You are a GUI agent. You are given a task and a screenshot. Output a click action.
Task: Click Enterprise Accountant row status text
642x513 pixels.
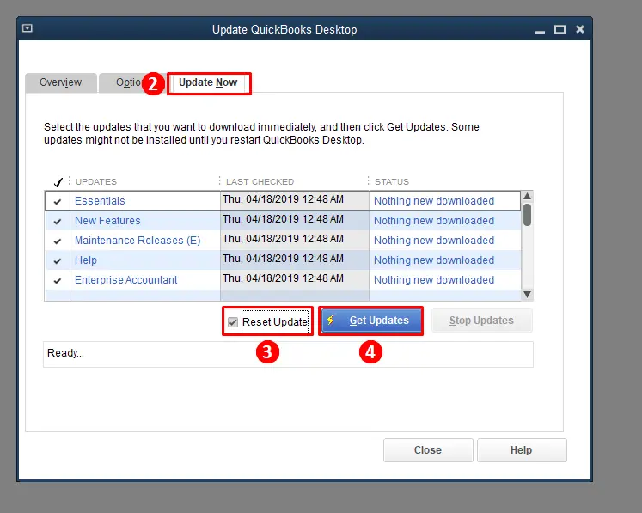click(434, 279)
